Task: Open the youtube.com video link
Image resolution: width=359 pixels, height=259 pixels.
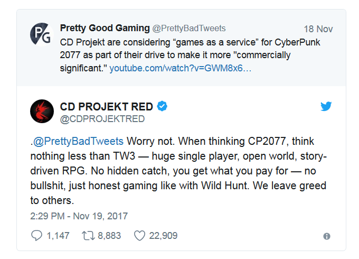Action: pyautogui.click(x=180, y=68)
